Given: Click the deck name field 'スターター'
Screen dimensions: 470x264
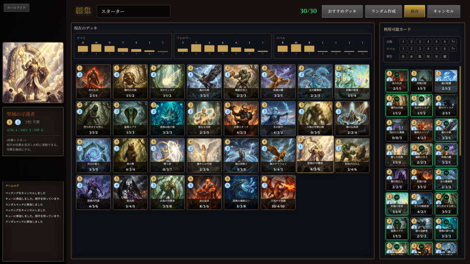Looking at the screenshot, I should coord(133,11).
